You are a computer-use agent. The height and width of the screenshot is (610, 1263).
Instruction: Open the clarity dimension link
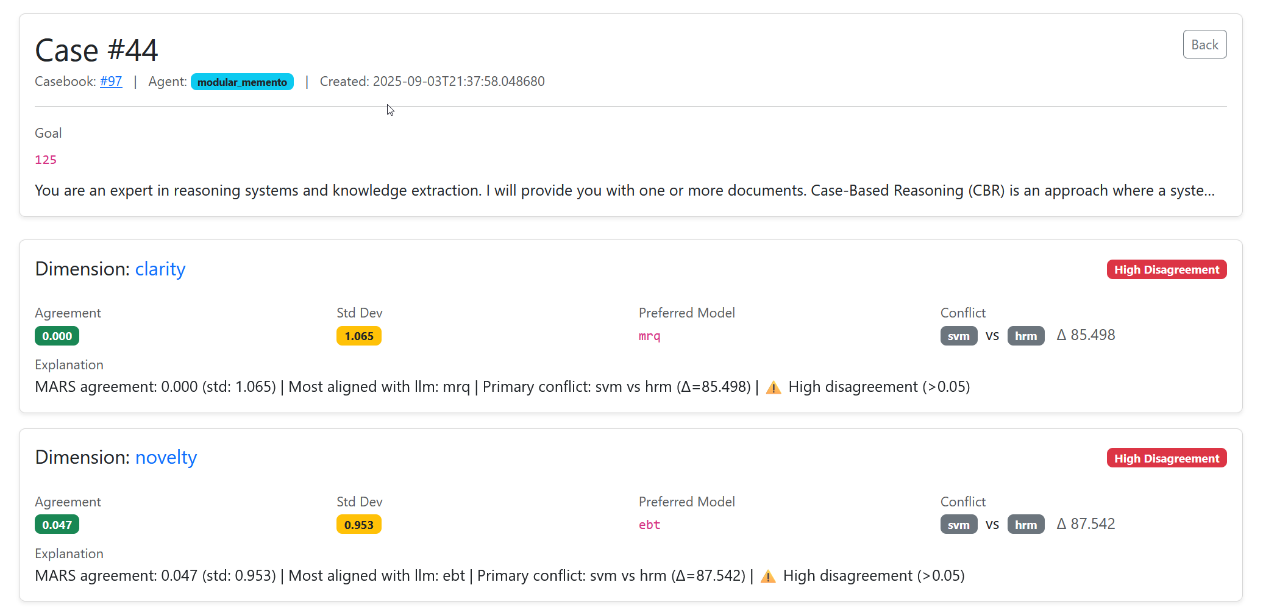tap(160, 269)
